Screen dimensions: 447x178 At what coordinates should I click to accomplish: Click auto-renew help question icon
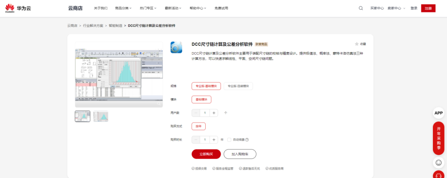[247, 140]
